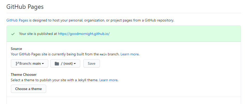Screen dimensions: 246x104
Task: Open the published site goodmornight.github.io link
Action: (84, 34)
